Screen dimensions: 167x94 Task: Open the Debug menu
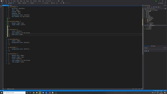click(21, 1)
